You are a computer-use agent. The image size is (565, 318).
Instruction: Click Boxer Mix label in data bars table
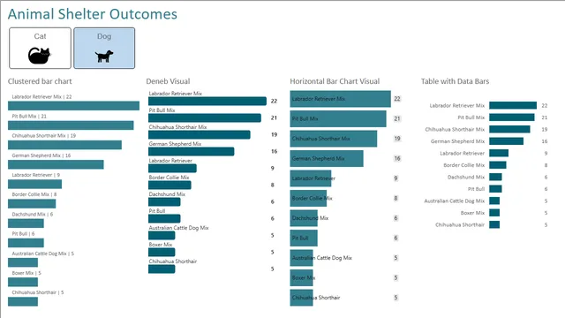pyautogui.click(x=472, y=213)
